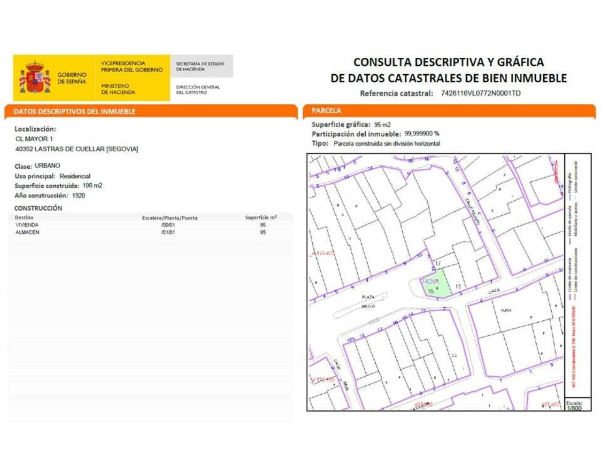Click the CONSULTA DESCRIPTIVA Y GRÁFICA title
601x451 pixels.
pos(448,62)
